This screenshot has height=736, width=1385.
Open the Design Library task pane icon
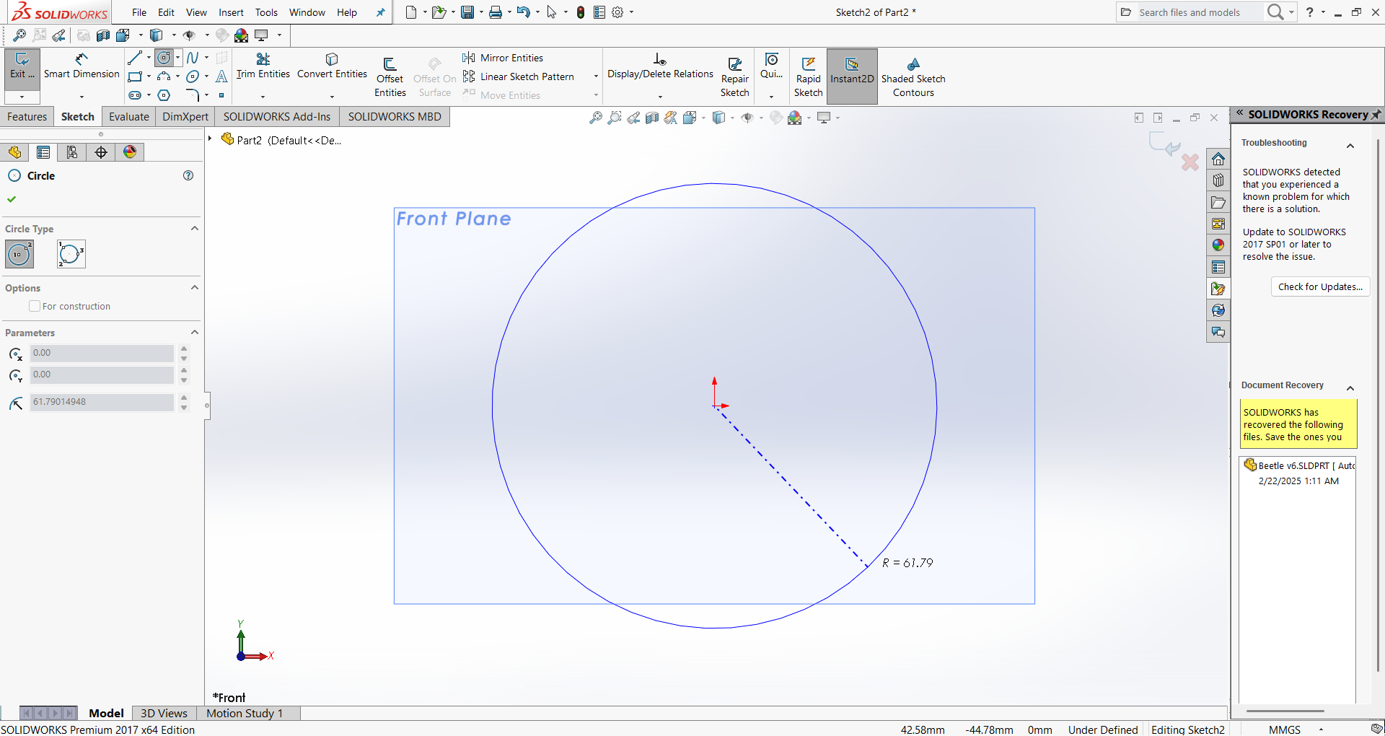[1218, 180]
